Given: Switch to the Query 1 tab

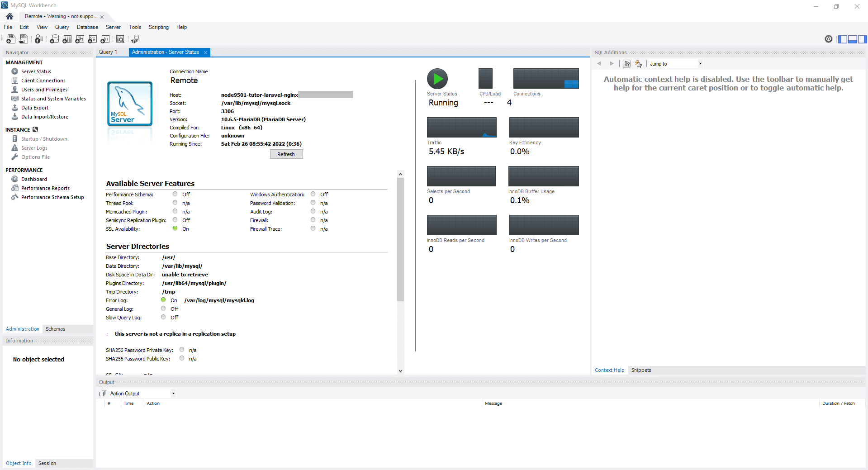Looking at the screenshot, I should (108, 52).
